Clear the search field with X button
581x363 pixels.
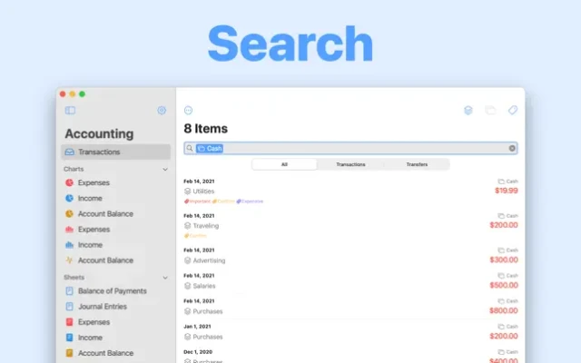[512, 148]
